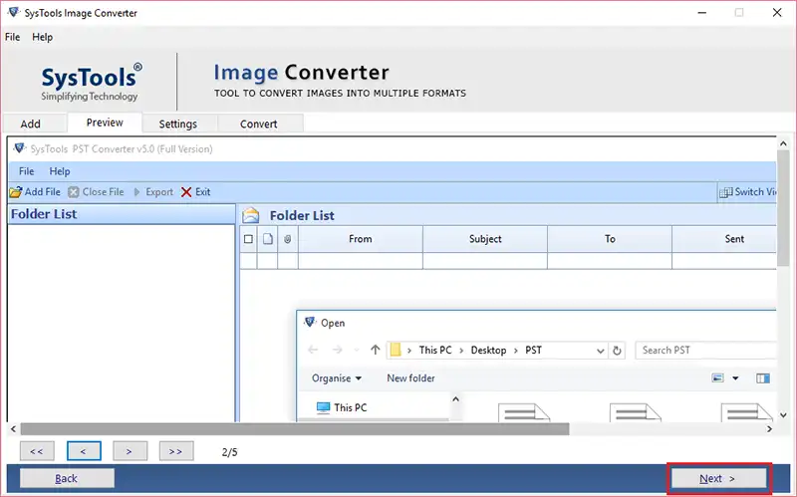
Task: Click the preview scroll-down arrow
Action: pos(783,415)
